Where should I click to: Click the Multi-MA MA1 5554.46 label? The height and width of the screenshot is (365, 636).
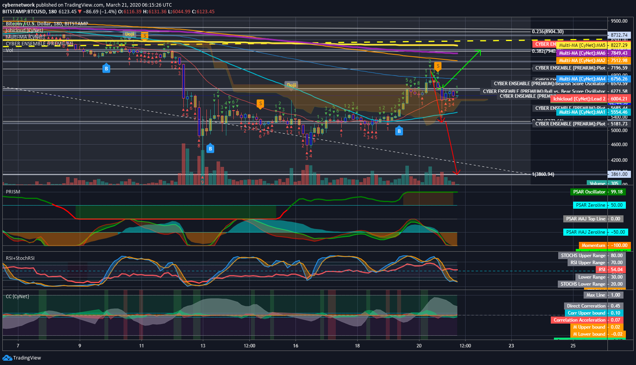(x=593, y=112)
